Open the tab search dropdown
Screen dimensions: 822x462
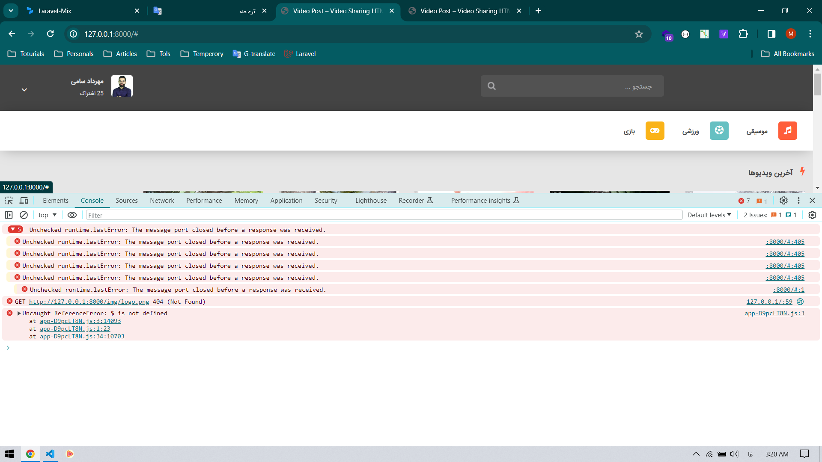(11, 11)
